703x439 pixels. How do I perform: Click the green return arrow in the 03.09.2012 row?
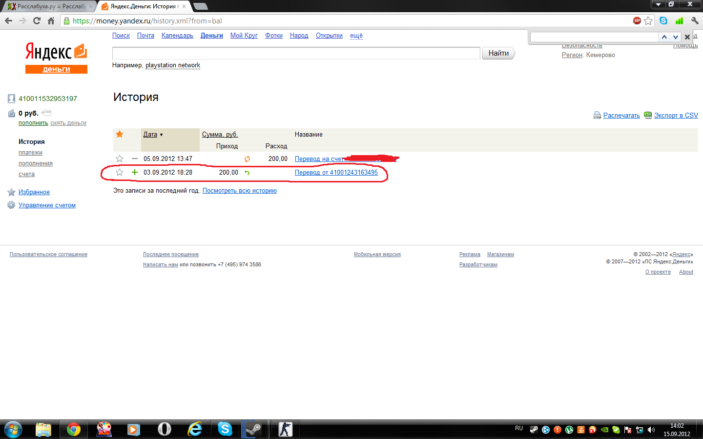tap(247, 173)
